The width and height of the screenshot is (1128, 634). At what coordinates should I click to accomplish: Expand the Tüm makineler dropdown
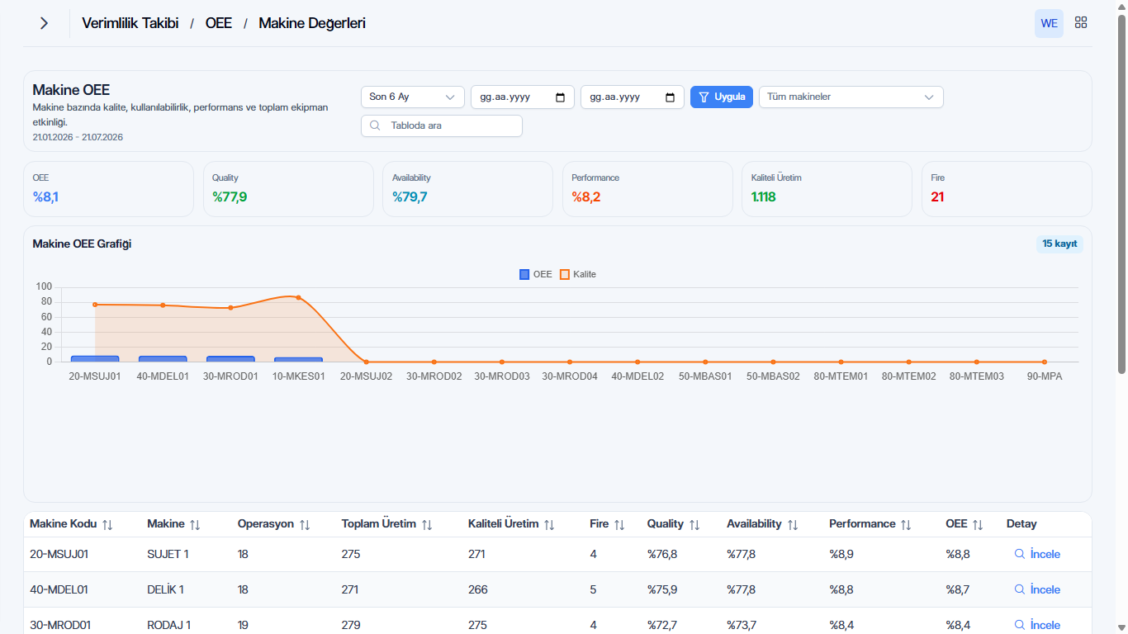pos(851,97)
